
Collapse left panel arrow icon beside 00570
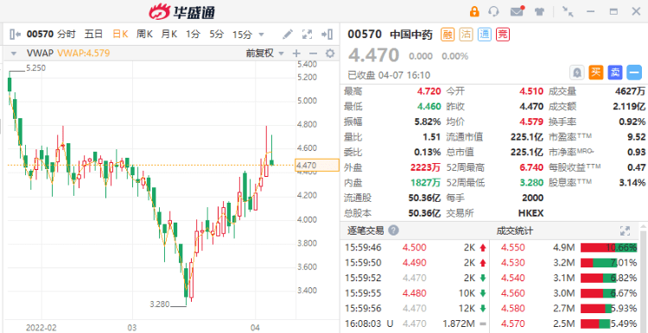point(16,34)
